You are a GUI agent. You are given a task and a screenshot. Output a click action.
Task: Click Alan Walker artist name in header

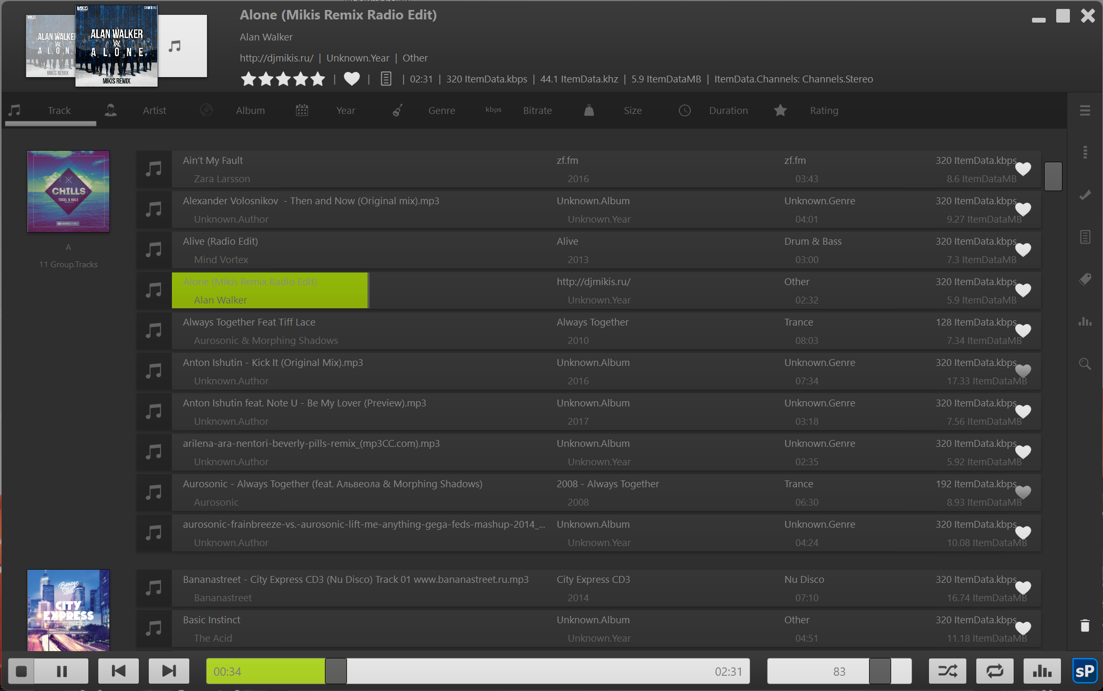[266, 37]
